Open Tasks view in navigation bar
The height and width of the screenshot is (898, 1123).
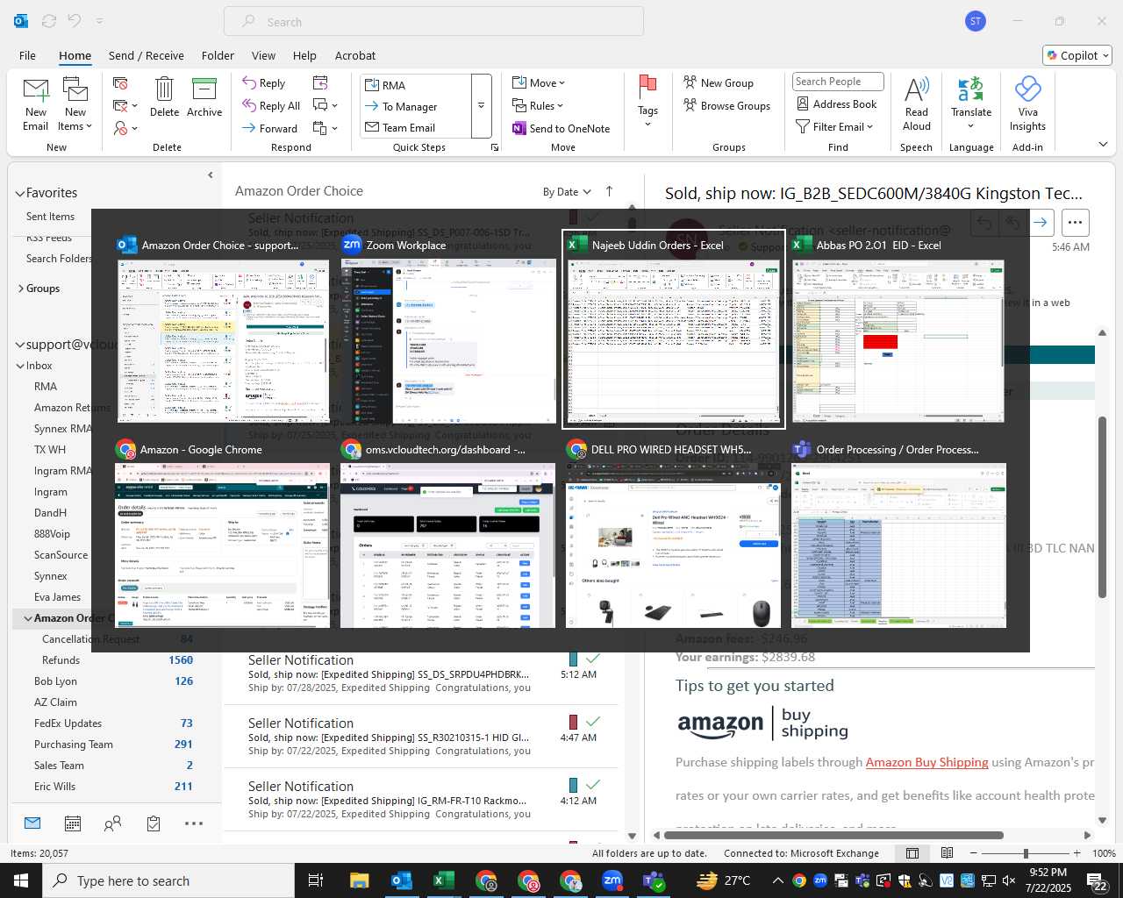154,823
